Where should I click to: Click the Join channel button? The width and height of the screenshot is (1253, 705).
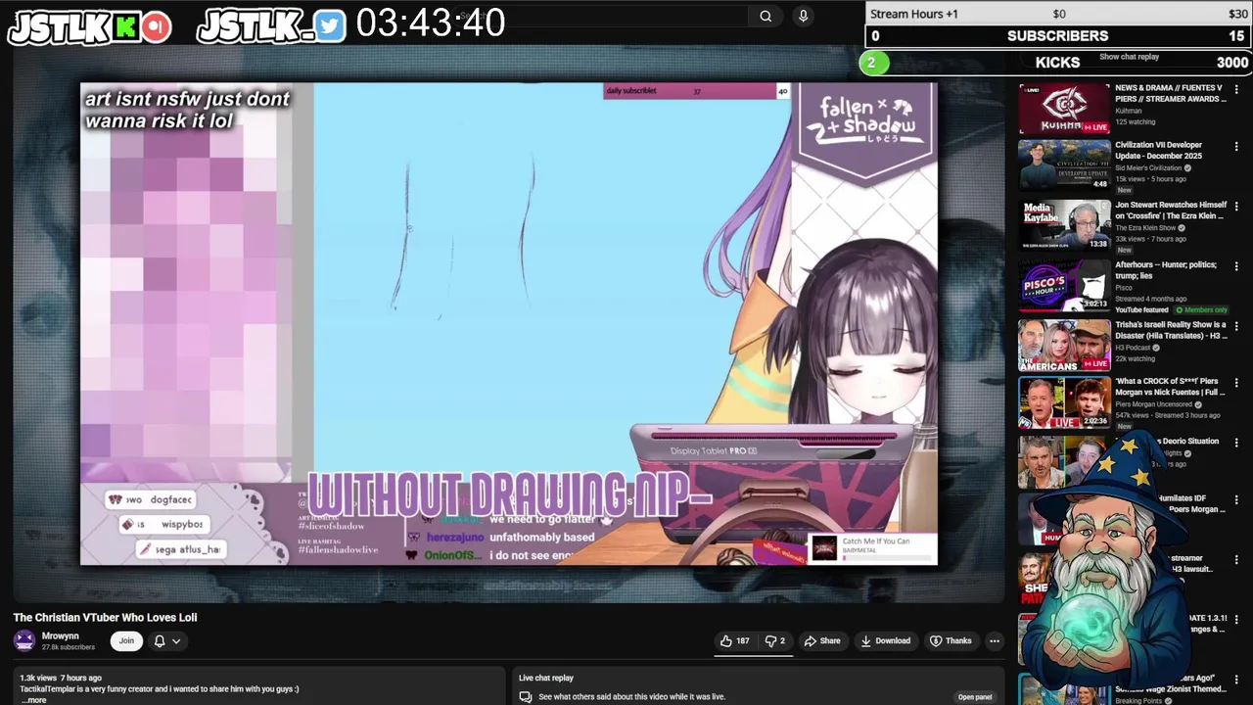pos(126,641)
